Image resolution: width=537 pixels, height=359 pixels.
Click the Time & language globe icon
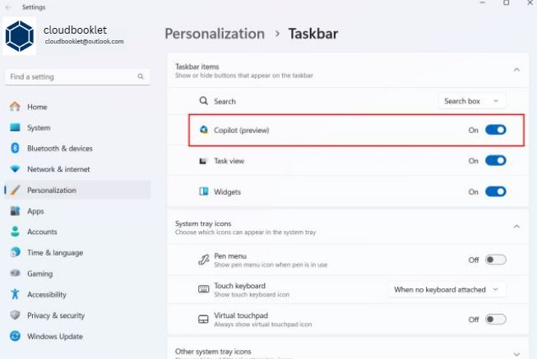point(15,252)
